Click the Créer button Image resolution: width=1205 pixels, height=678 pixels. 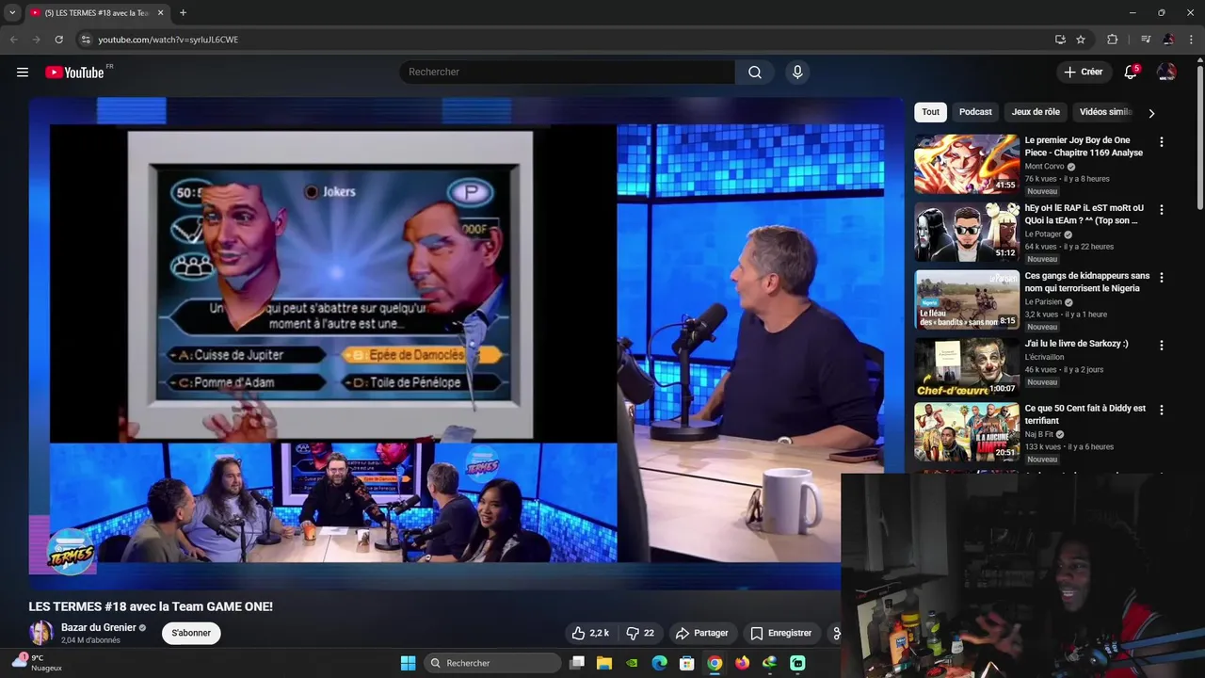point(1083,73)
